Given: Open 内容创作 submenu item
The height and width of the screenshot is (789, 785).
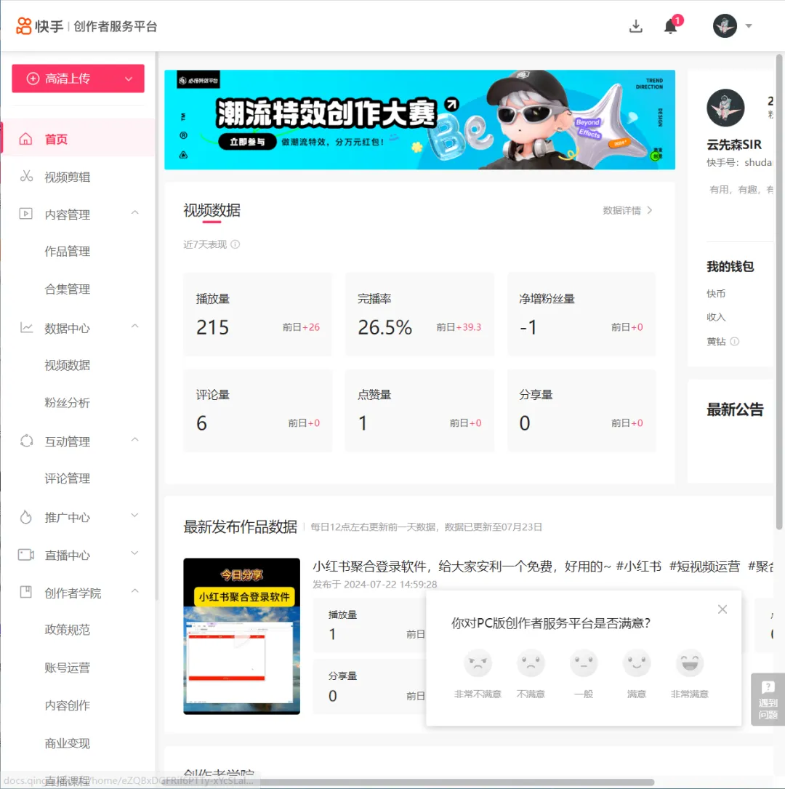Looking at the screenshot, I should point(68,705).
